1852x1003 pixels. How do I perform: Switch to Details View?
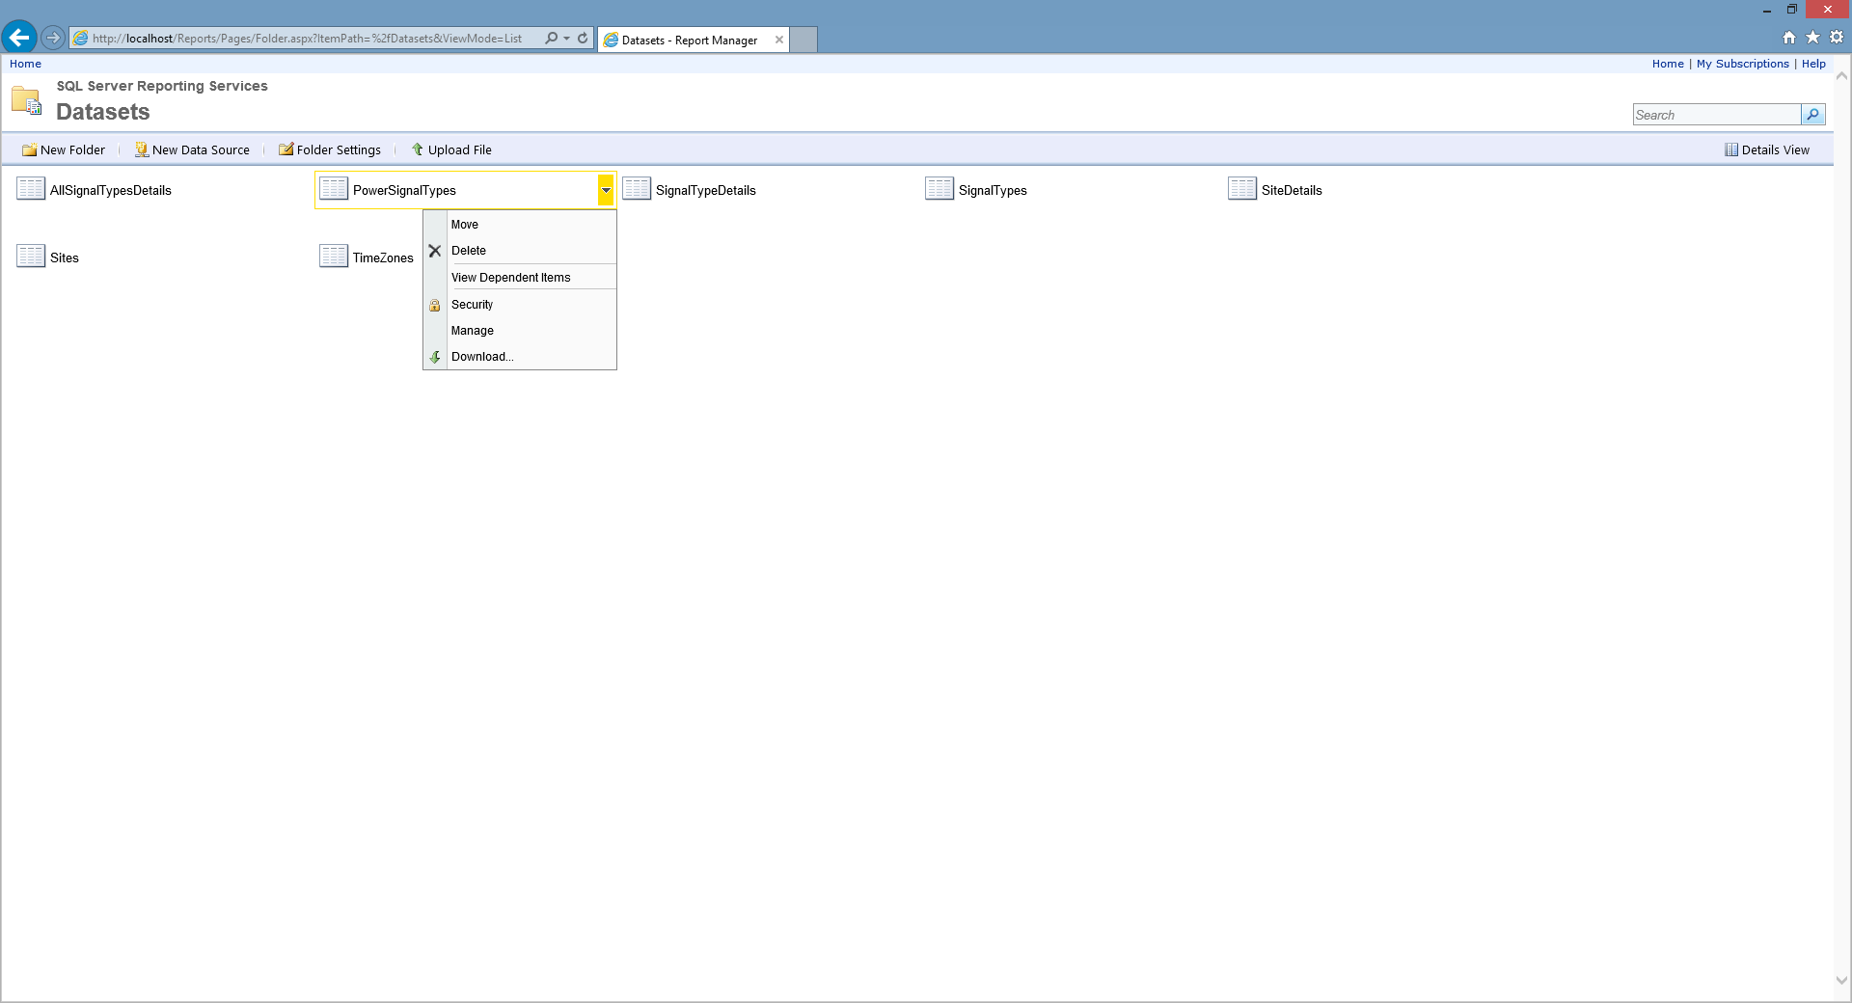click(x=1767, y=149)
